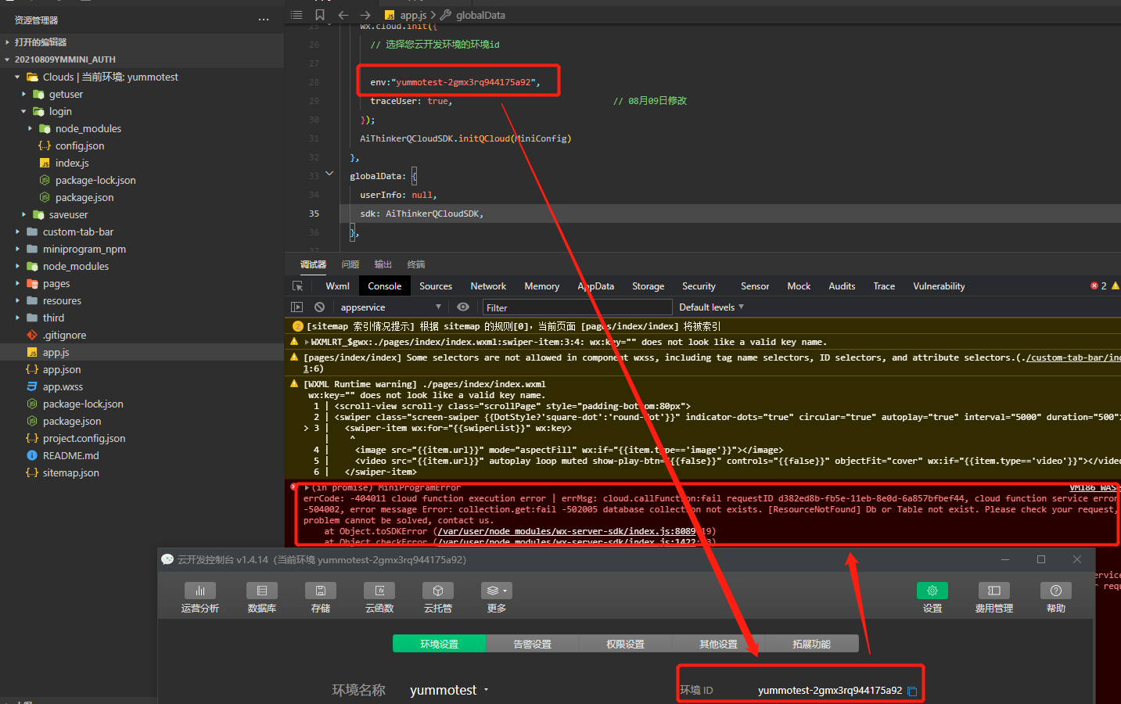Open the yummotest environment name dropdown

(x=449, y=690)
